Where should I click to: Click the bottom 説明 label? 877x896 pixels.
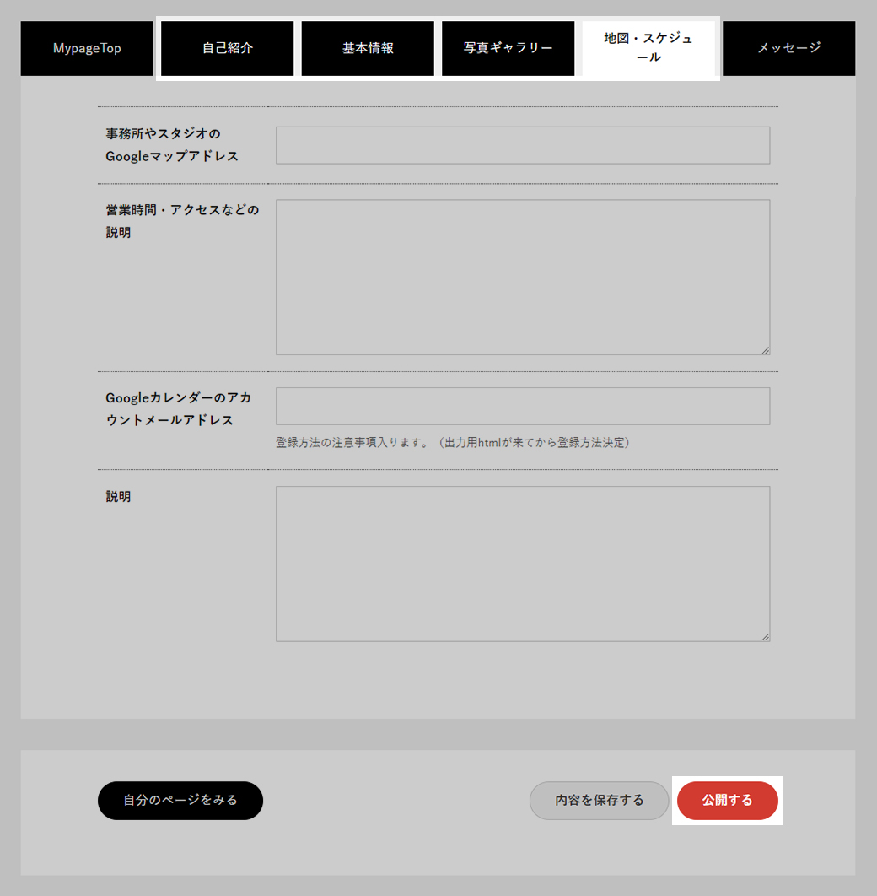118,497
